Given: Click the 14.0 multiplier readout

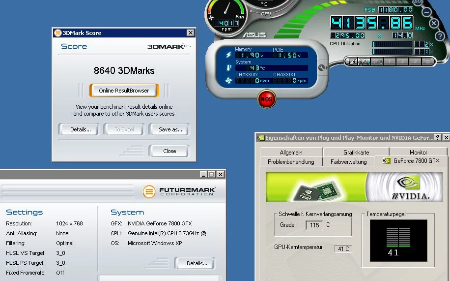Looking at the screenshot, I should 403,35.
